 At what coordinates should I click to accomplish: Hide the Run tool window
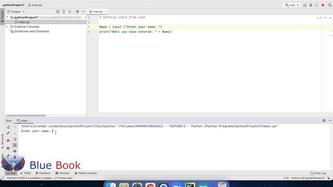click(x=330, y=121)
